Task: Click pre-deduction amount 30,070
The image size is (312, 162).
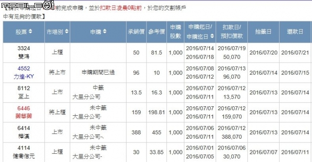Action: (x=232, y=157)
